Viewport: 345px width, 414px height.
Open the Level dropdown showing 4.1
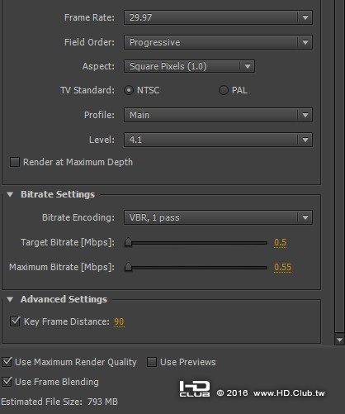click(x=218, y=140)
